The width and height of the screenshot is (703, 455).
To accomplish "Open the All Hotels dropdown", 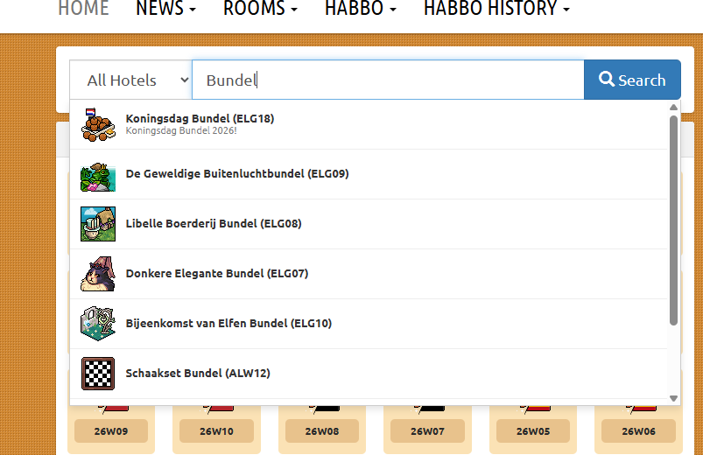I will pyautogui.click(x=131, y=80).
